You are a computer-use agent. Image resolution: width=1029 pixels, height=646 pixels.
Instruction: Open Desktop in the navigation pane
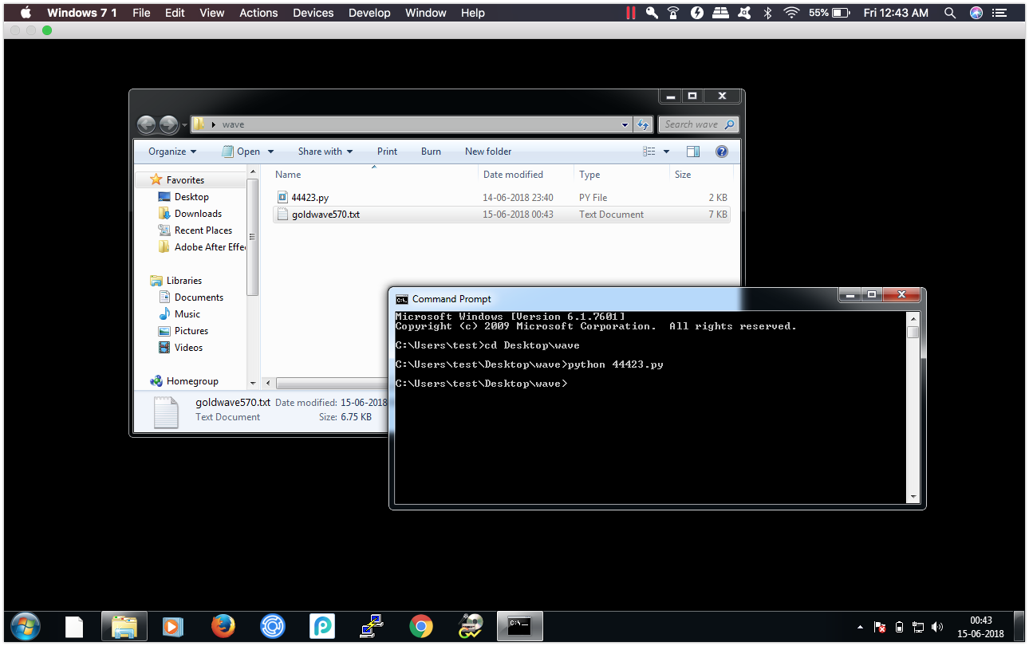pos(191,197)
